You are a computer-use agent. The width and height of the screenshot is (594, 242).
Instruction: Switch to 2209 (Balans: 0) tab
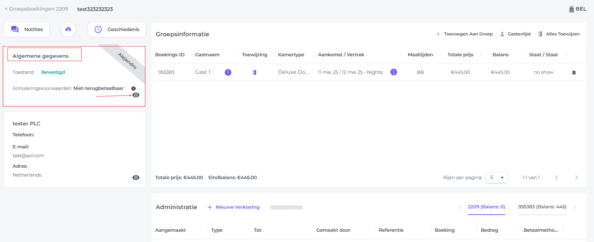487,207
